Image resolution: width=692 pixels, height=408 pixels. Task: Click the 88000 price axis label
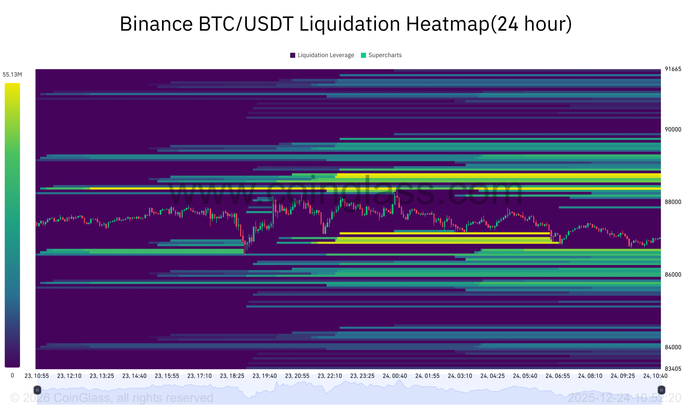pyautogui.click(x=673, y=202)
